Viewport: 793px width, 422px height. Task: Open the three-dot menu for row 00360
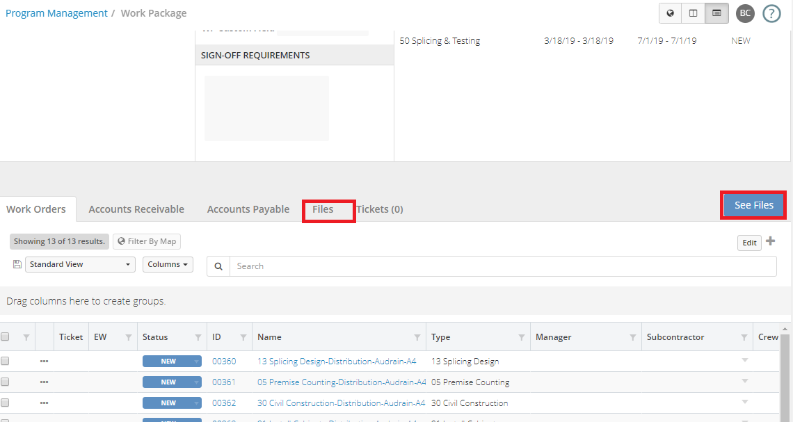tap(44, 362)
